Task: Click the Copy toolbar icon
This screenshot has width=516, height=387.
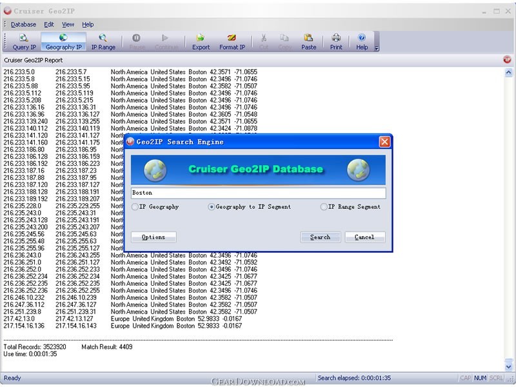Action: [x=284, y=42]
